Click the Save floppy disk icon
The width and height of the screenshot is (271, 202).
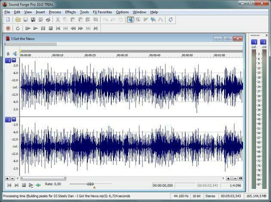pyautogui.click(x=25, y=20)
